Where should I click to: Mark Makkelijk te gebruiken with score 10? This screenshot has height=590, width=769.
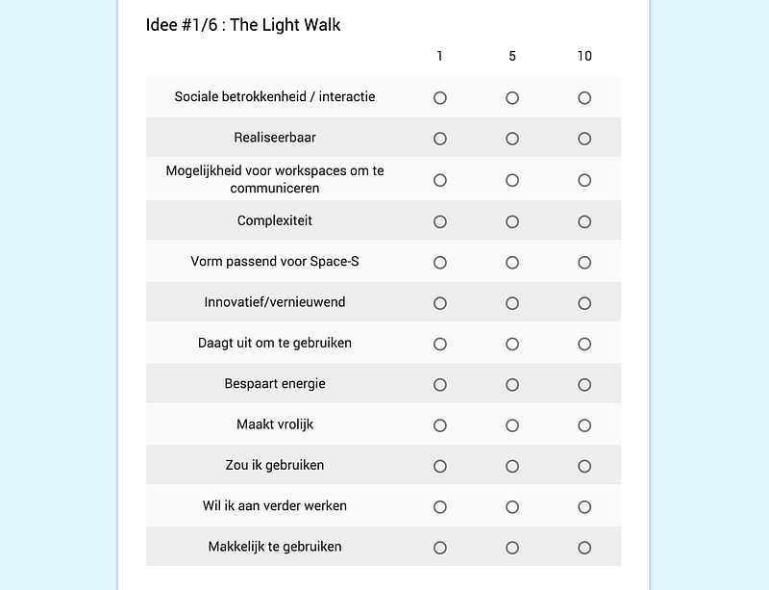click(584, 548)
